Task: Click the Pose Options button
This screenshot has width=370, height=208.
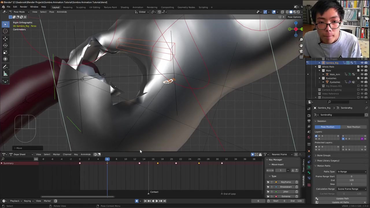Action: (x=294, y=17)
